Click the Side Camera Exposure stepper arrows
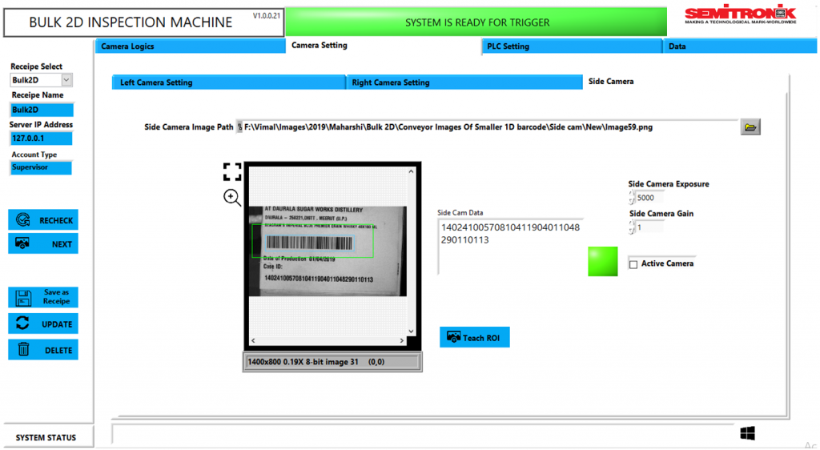The height and width of the screenshot is (450, 820). [x=632, y=197]
